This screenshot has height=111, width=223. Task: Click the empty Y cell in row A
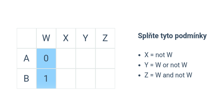click(x=85, y=58)
